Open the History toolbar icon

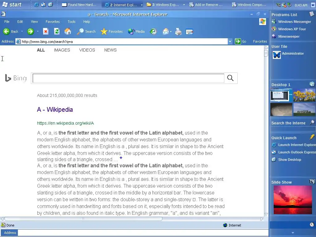[153, 31]
